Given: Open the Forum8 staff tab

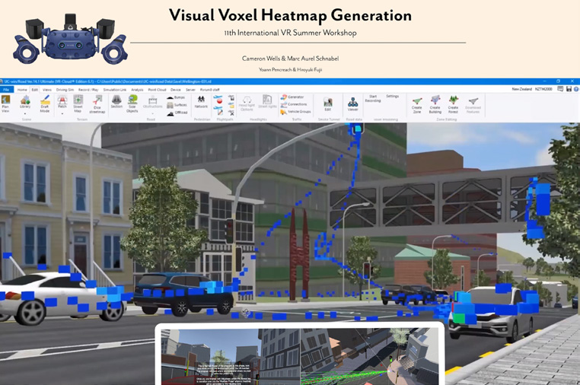Looking at the screenshot, I should (x=210, y=90).
